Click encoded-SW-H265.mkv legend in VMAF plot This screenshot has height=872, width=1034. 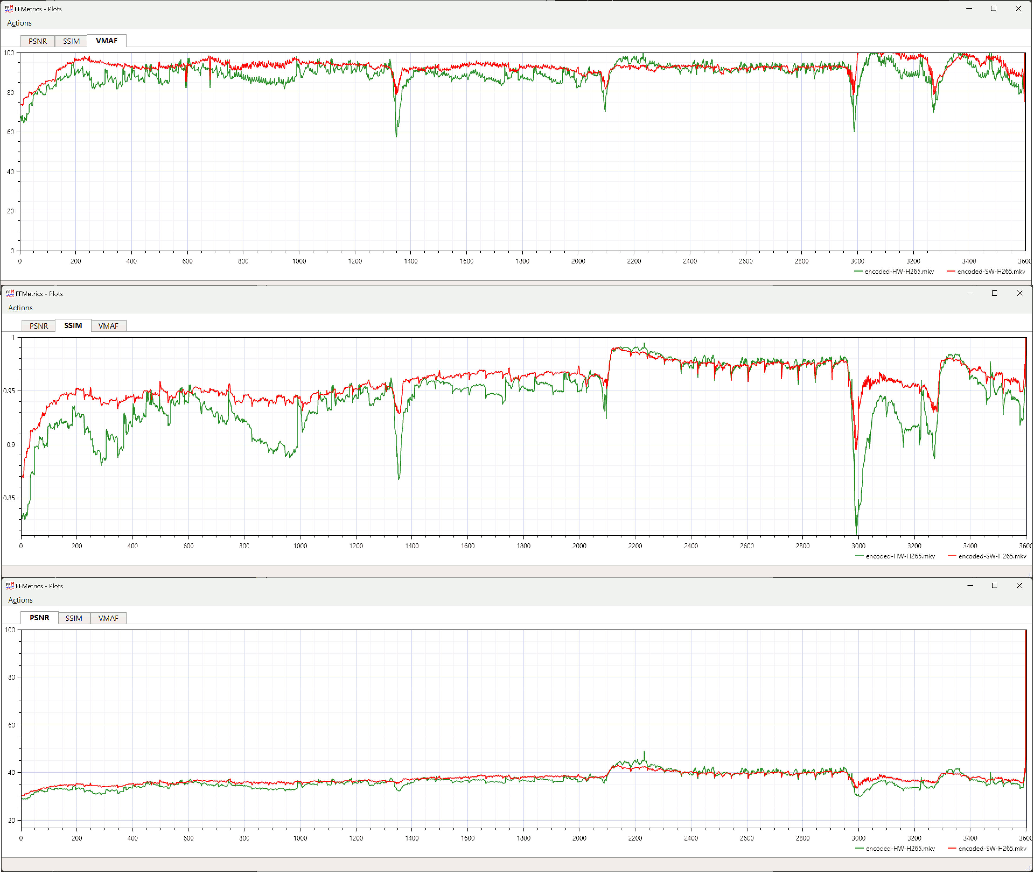(x=986, y=271)
